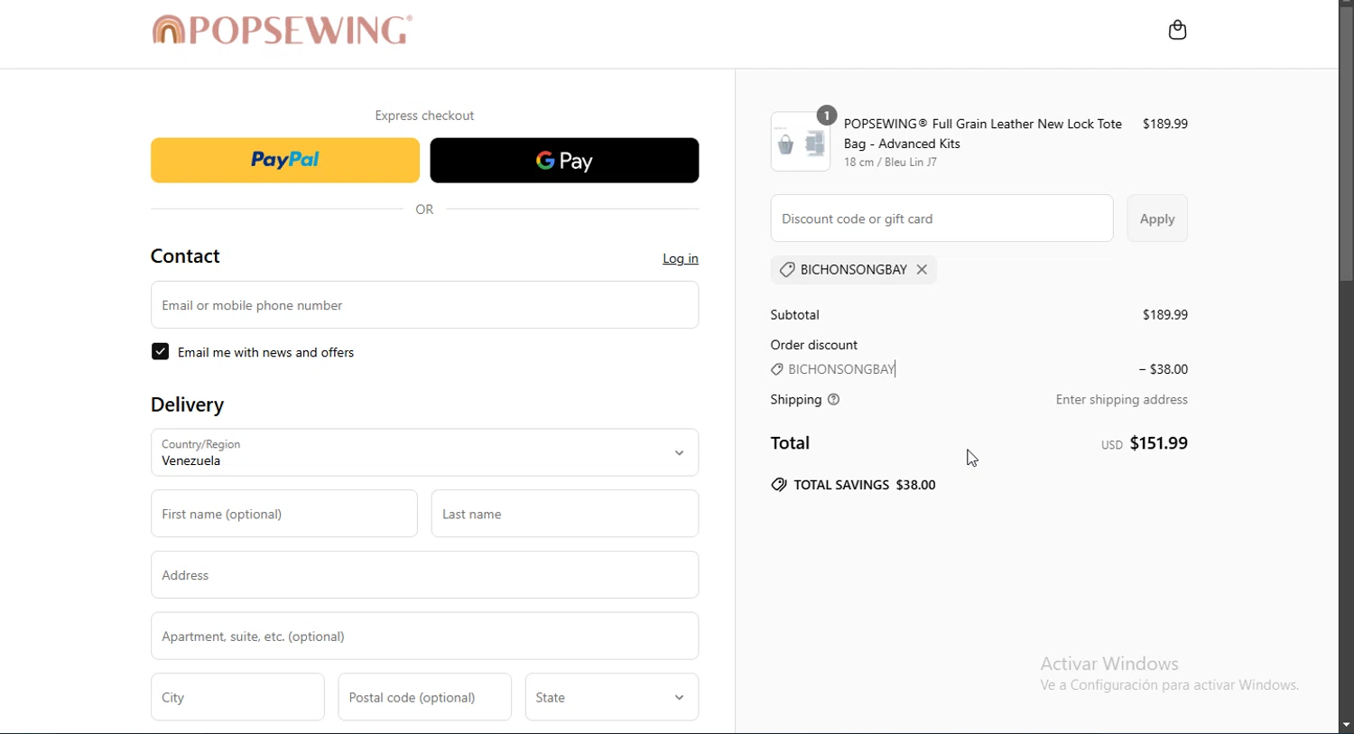Click the Last name field
The height and width of the screenshot is (734, 1354).
pos(565,514)
